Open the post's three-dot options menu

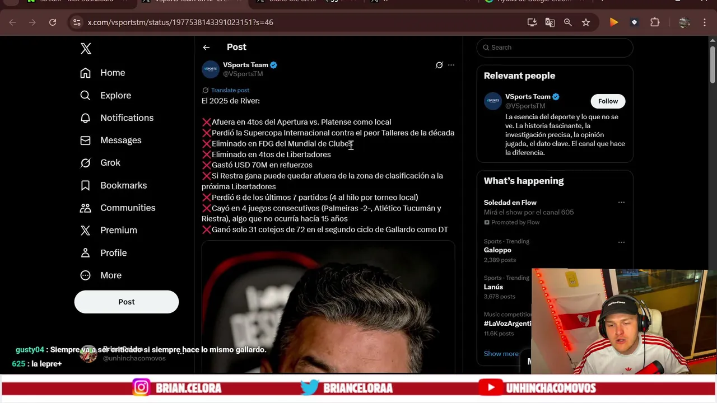(451, 65)
